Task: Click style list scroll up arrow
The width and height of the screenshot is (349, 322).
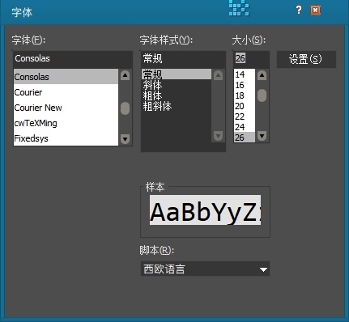Action: pos(218,75)
